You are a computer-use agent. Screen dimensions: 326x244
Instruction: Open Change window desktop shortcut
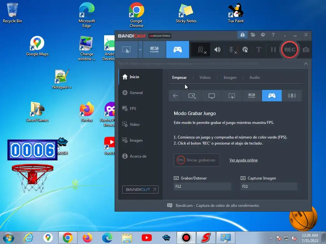87,48
